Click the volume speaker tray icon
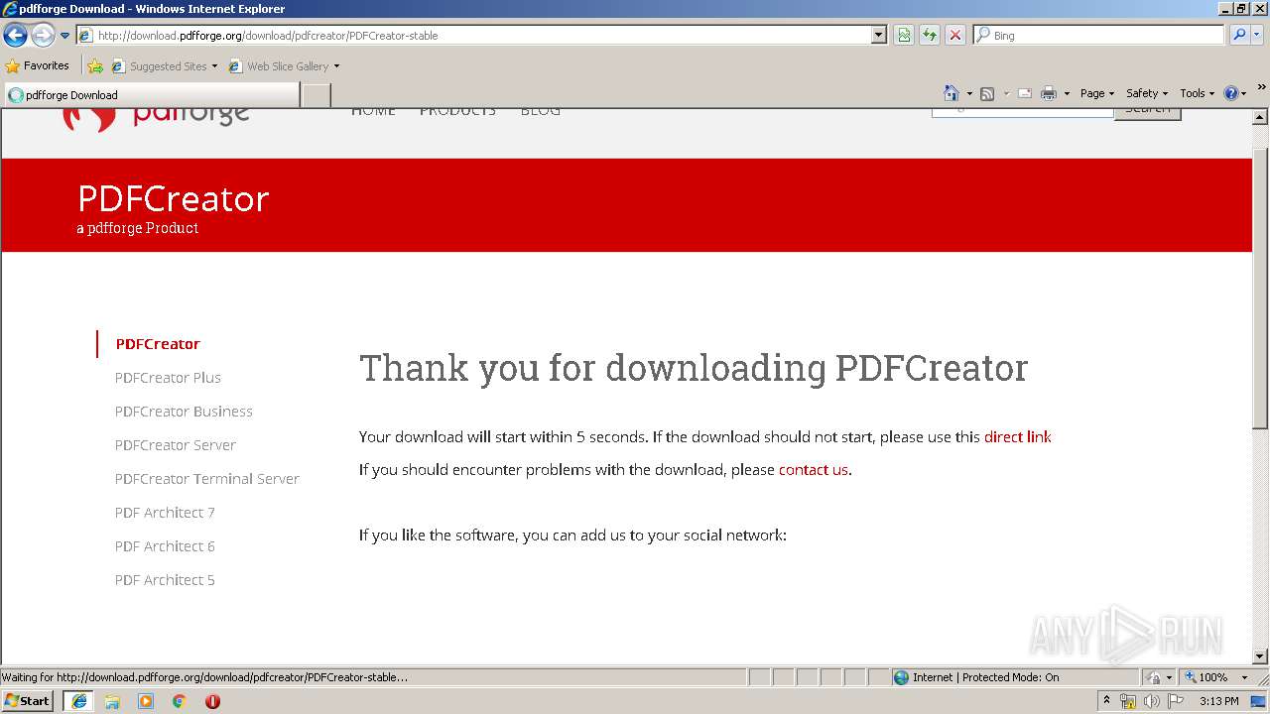 pos(1151,701)
